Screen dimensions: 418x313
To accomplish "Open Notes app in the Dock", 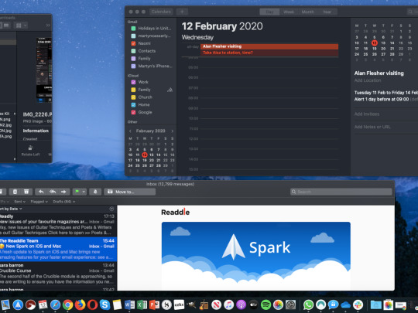I will click(x=117, y=304).
